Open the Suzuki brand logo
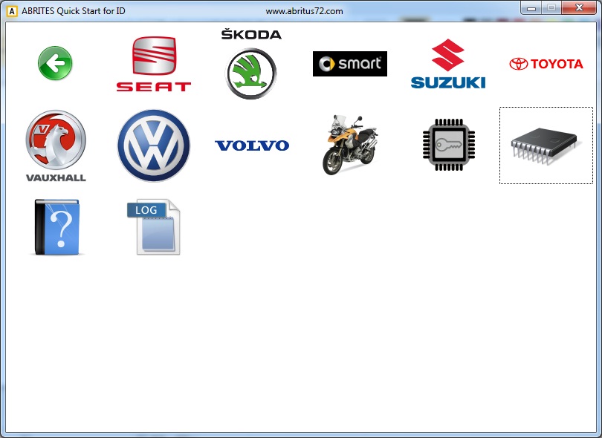This screenshot has width=602, height=438. [448, 64]
